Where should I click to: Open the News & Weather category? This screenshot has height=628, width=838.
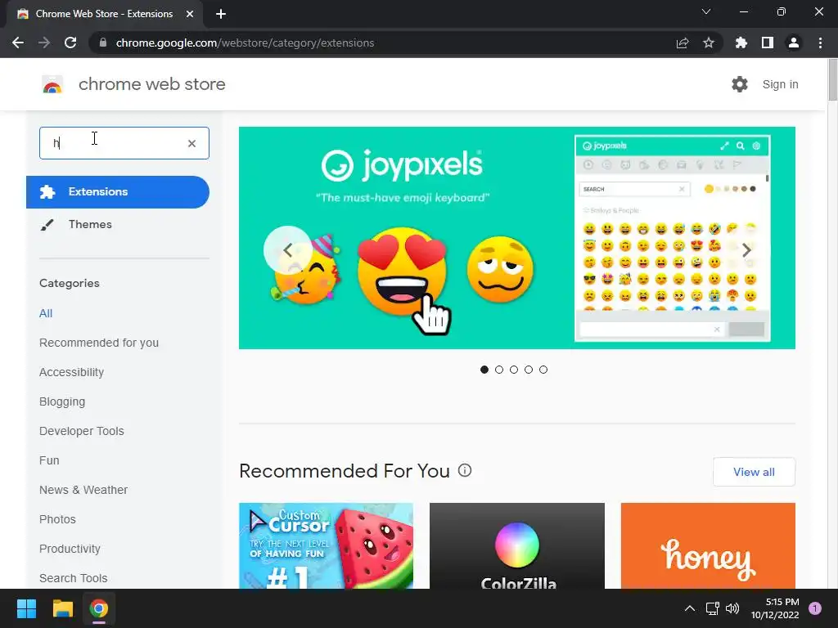coord(83,490)
